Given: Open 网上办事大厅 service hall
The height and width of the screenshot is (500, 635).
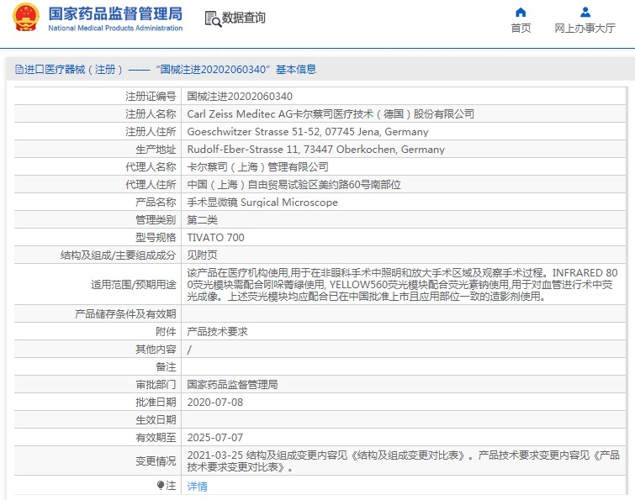Looking at the screenshot, I should [x=585, y=28].
